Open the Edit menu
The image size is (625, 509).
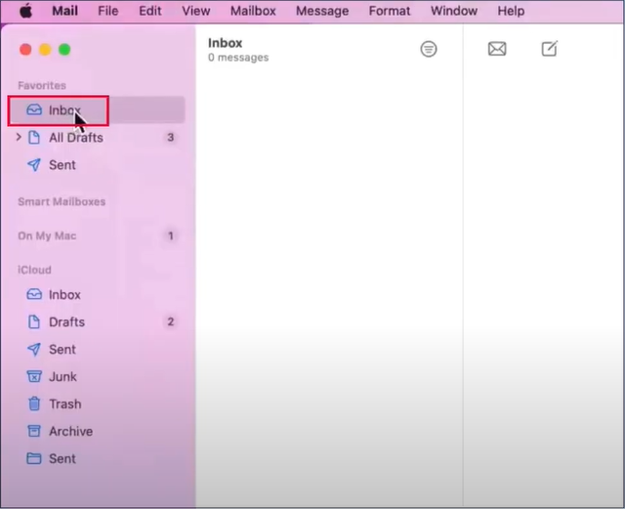tap(149, 11)
